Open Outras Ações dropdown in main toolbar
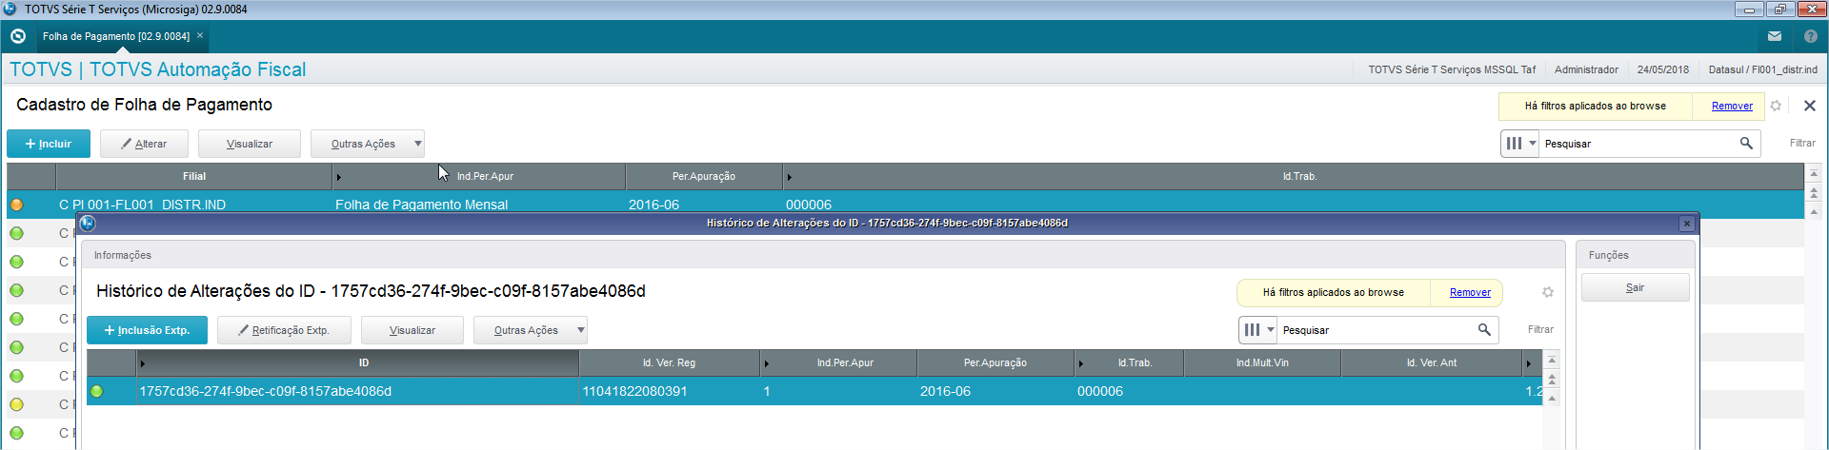Image resolution: width=1829 pixels, height=450 pixels. point(368,144)
